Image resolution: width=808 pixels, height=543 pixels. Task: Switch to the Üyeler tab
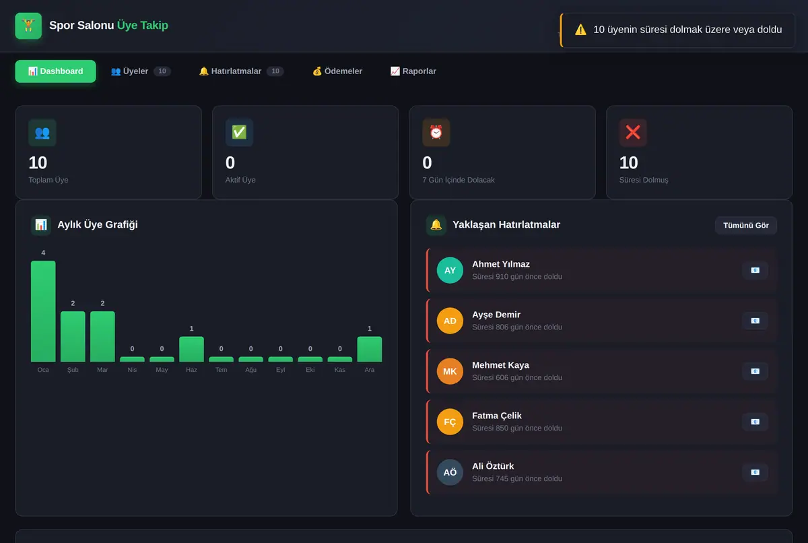coord(140,71)
